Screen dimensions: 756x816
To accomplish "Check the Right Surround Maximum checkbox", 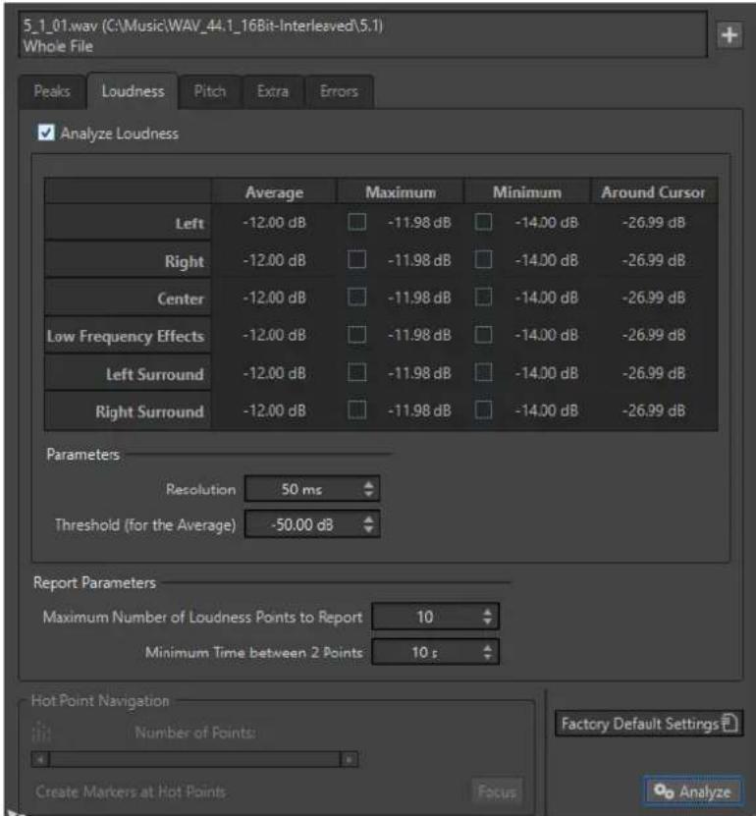I will click(x=357, y=410).
